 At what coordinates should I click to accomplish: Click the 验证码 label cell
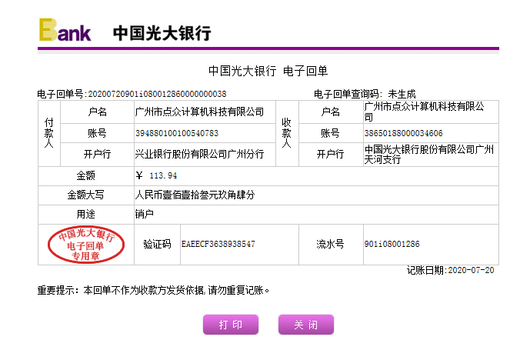click(157, 244)
